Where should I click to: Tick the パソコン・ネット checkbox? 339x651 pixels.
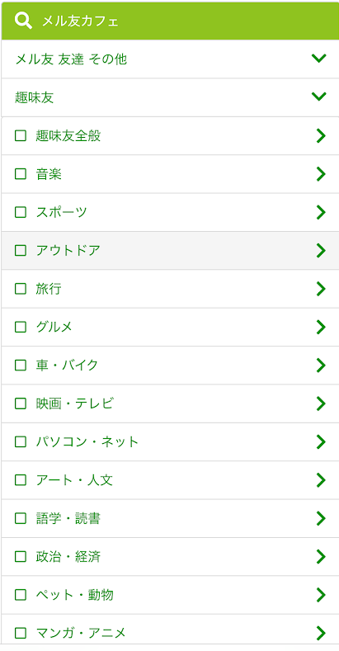(21, 441)
